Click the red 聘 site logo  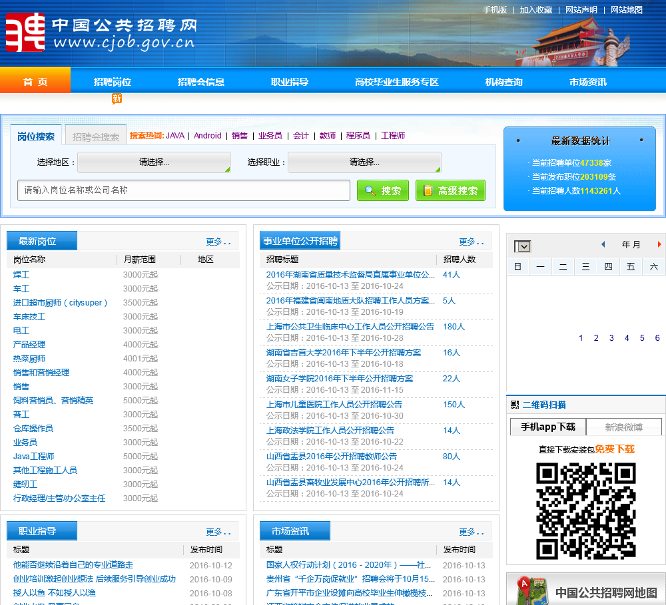coord(25,33)
